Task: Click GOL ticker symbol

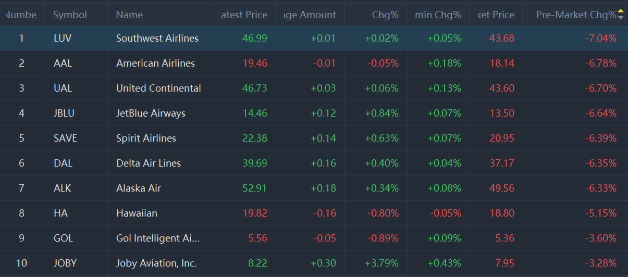Action: point(63,238)
